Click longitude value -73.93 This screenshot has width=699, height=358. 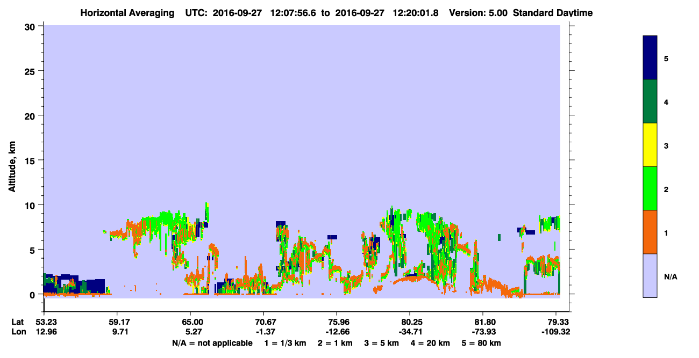(x=483, y=332)
